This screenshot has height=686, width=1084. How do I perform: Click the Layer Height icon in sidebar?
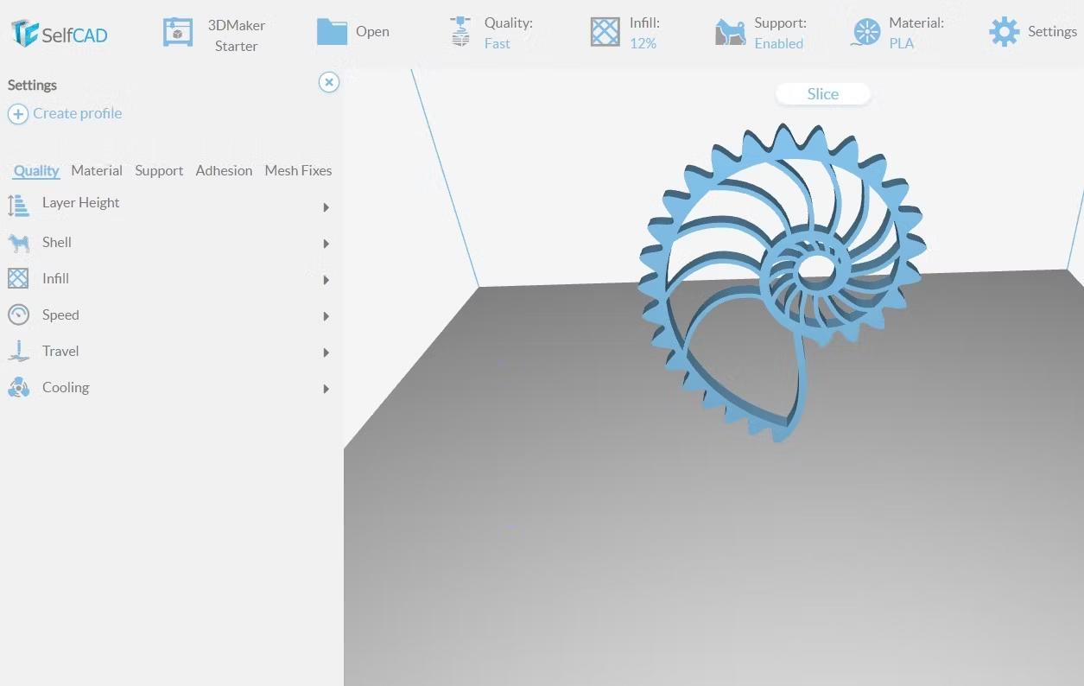coord(18,205)
